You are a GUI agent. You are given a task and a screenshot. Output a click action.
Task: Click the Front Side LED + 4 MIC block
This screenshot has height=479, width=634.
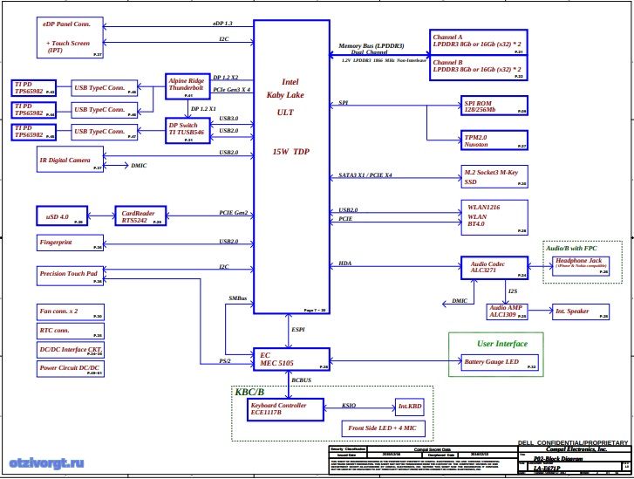(x=384, y=428)
